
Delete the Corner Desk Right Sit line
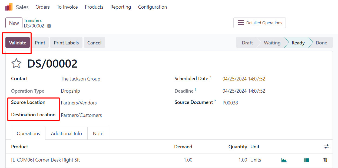pyautogui.click(x=325, y=160)
